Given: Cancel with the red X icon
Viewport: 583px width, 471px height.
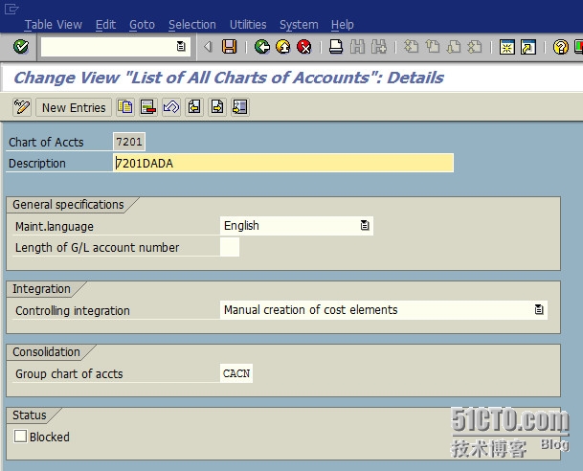Looking at the screenshot, I should (x=304, y=47).
